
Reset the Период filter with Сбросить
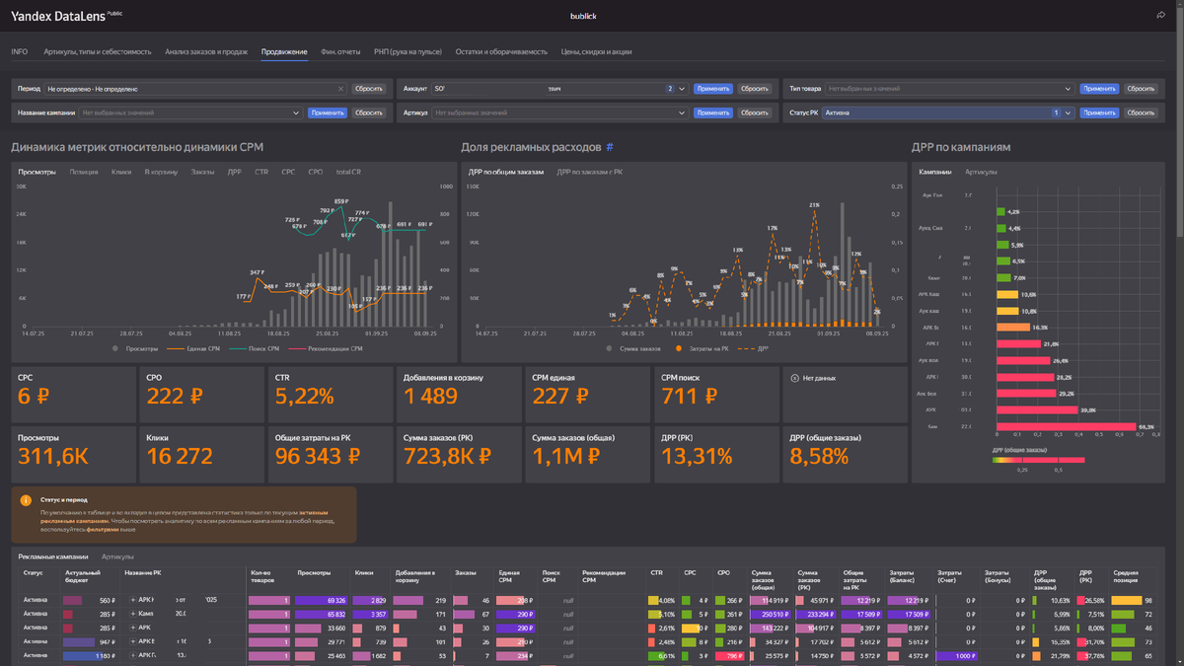pyautogui.click(x=369, y=89)
